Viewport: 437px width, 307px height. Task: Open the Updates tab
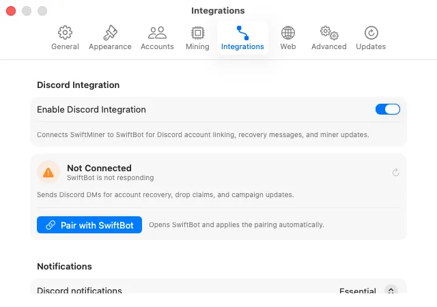tap(371, 38)
